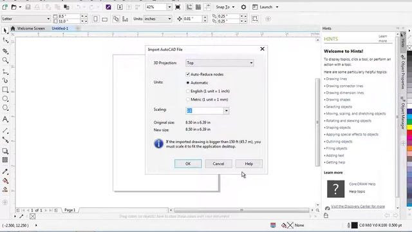
Task: Open Options via the gear icon
Action: click(x=243, y=7)
